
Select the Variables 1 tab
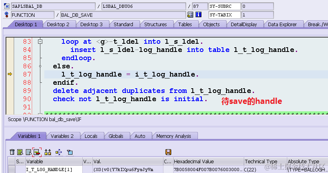[29, 136]
